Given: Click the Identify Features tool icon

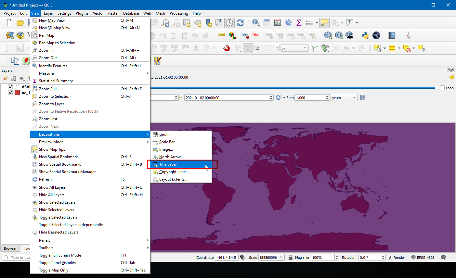Looking at the screenshot, I should [x=256, y=23].
